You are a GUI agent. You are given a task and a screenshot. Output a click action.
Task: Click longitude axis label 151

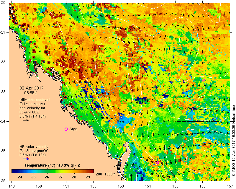click(66, 186)
